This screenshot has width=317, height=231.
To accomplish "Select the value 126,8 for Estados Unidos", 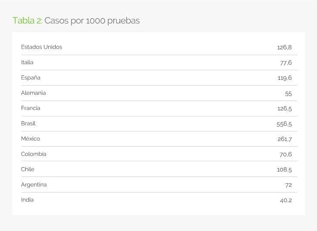I will 284,47.
